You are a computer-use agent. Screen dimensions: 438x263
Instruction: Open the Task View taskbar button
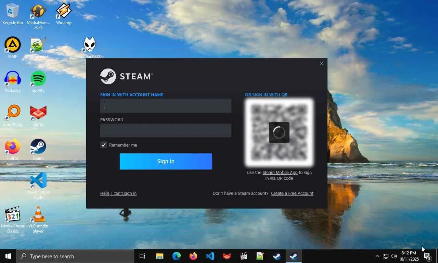click(x=142, y=256)
